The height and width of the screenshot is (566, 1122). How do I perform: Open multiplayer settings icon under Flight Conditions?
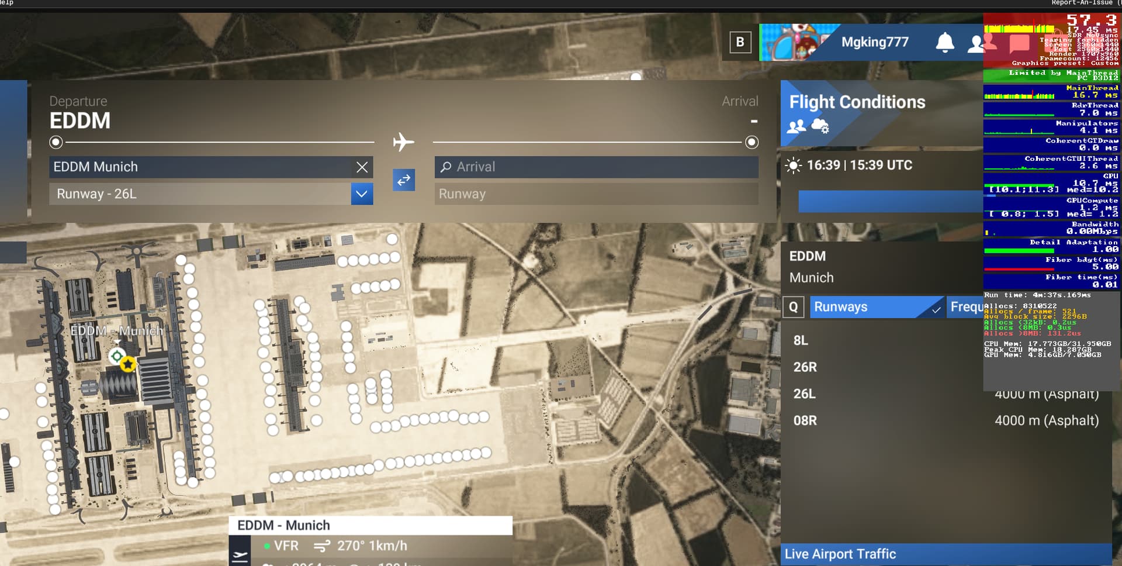point(797,126)
